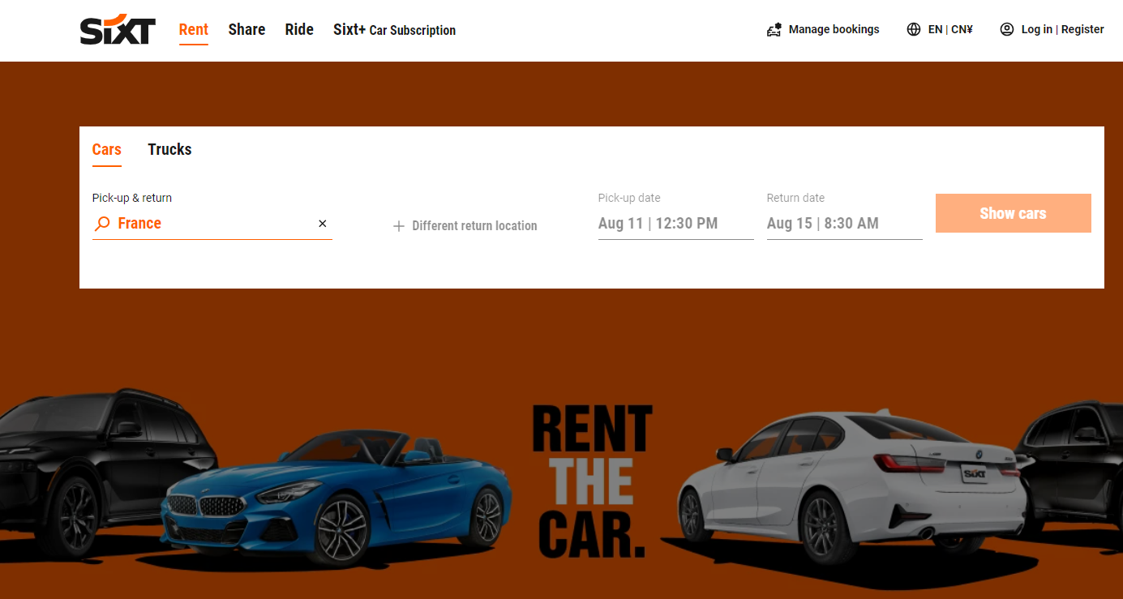Viewport: 1123px width, 599px height.
Task: Click Log in | Register link
Action: coord(1062,30)
